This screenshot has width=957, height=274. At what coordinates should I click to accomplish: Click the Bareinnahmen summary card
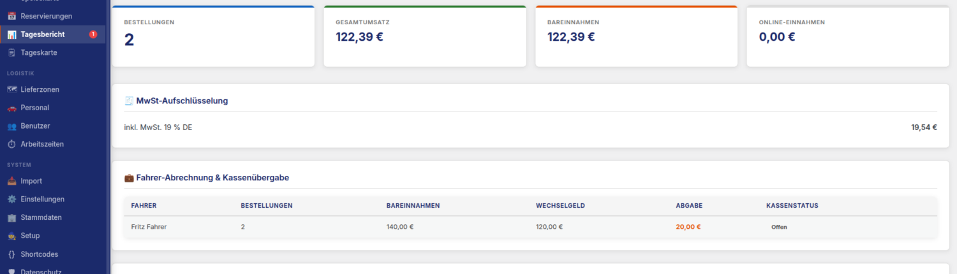coord(636,36)
